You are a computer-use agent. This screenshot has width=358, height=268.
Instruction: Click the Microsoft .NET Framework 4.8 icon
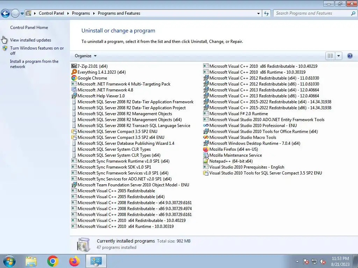pos(74,90)
